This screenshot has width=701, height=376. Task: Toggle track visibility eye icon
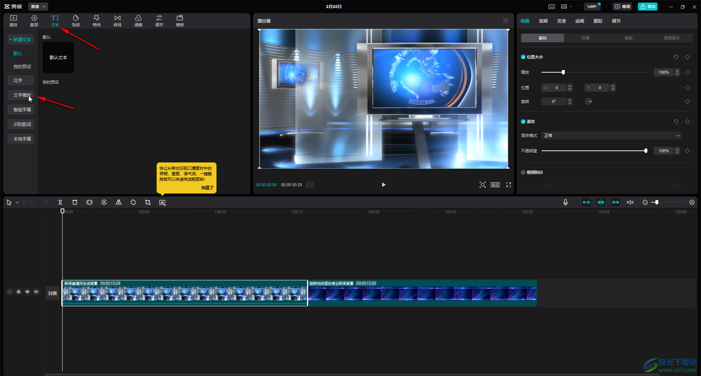pyautogui.click(x=27, y=292)
